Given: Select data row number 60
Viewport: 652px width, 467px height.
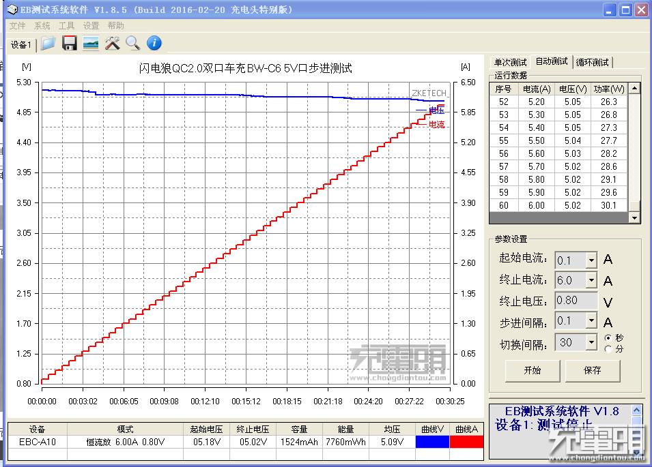Looking at the screenshot, I should (x=559, y=205).
